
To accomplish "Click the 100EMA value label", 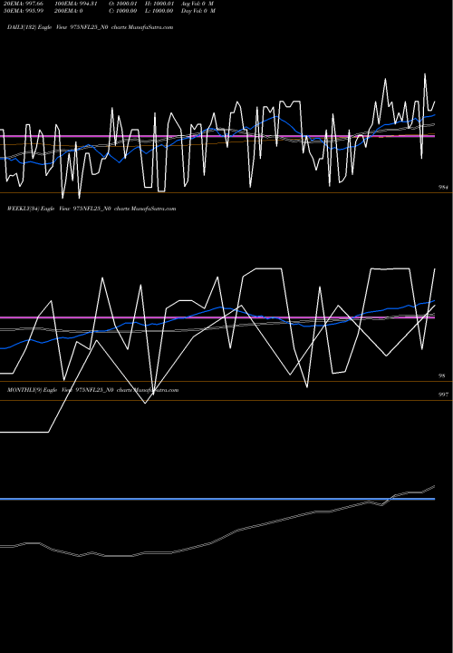I will click(x=76, y=4).
